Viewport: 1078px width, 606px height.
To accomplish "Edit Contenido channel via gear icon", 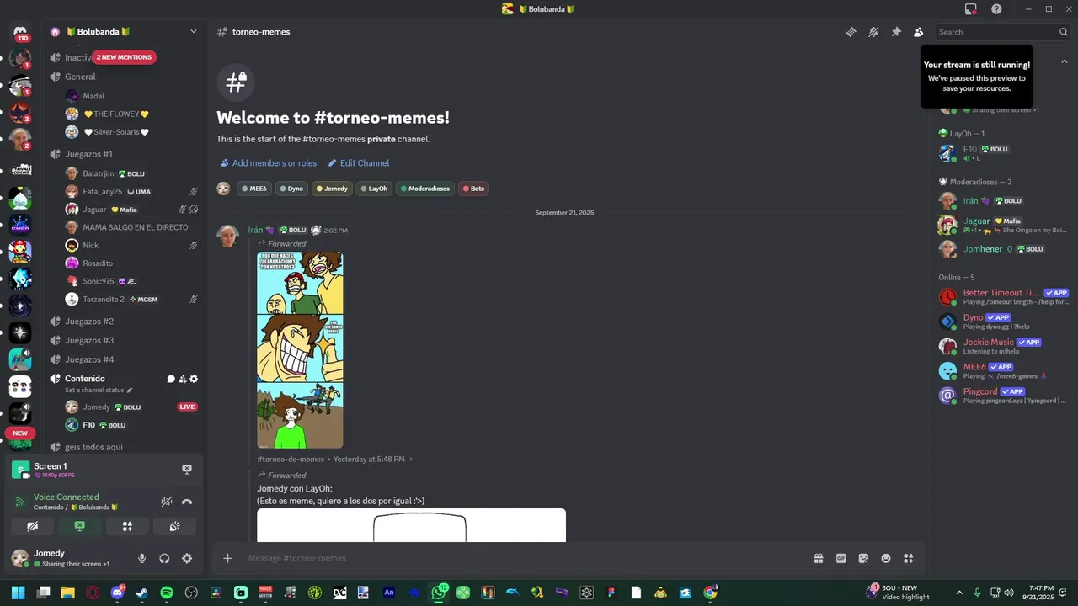I will point(194,379).
